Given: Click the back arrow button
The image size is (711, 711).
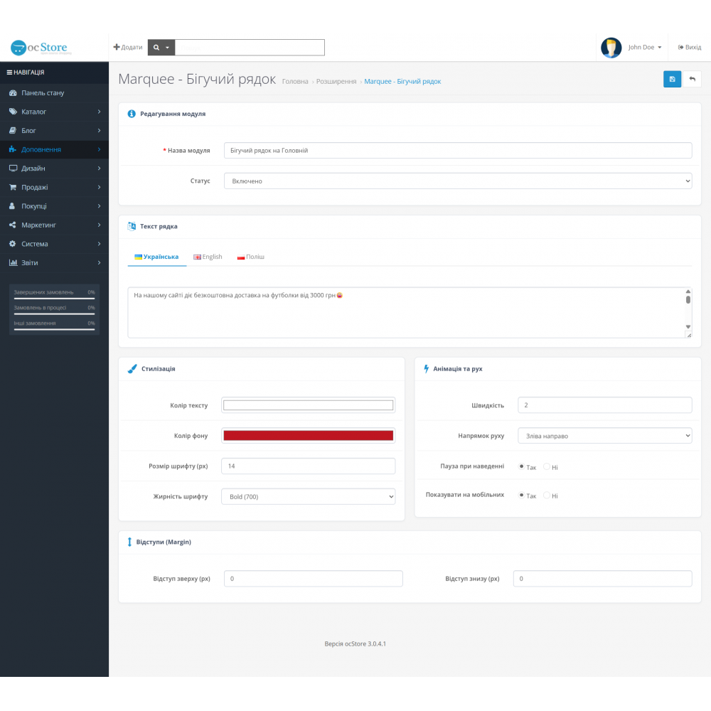Looking at the screenshot, I should 692,79.
